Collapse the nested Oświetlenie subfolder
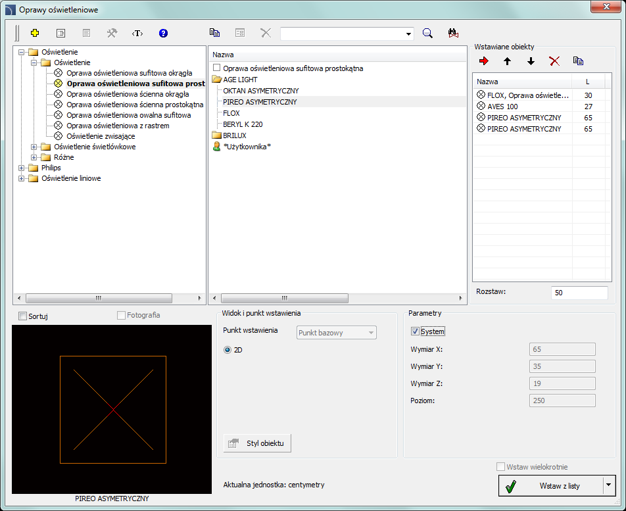This screenshot has width=626, height=511. (34, 62)
